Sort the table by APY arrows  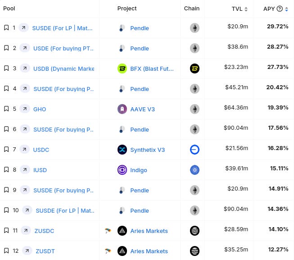coord(286,9)
